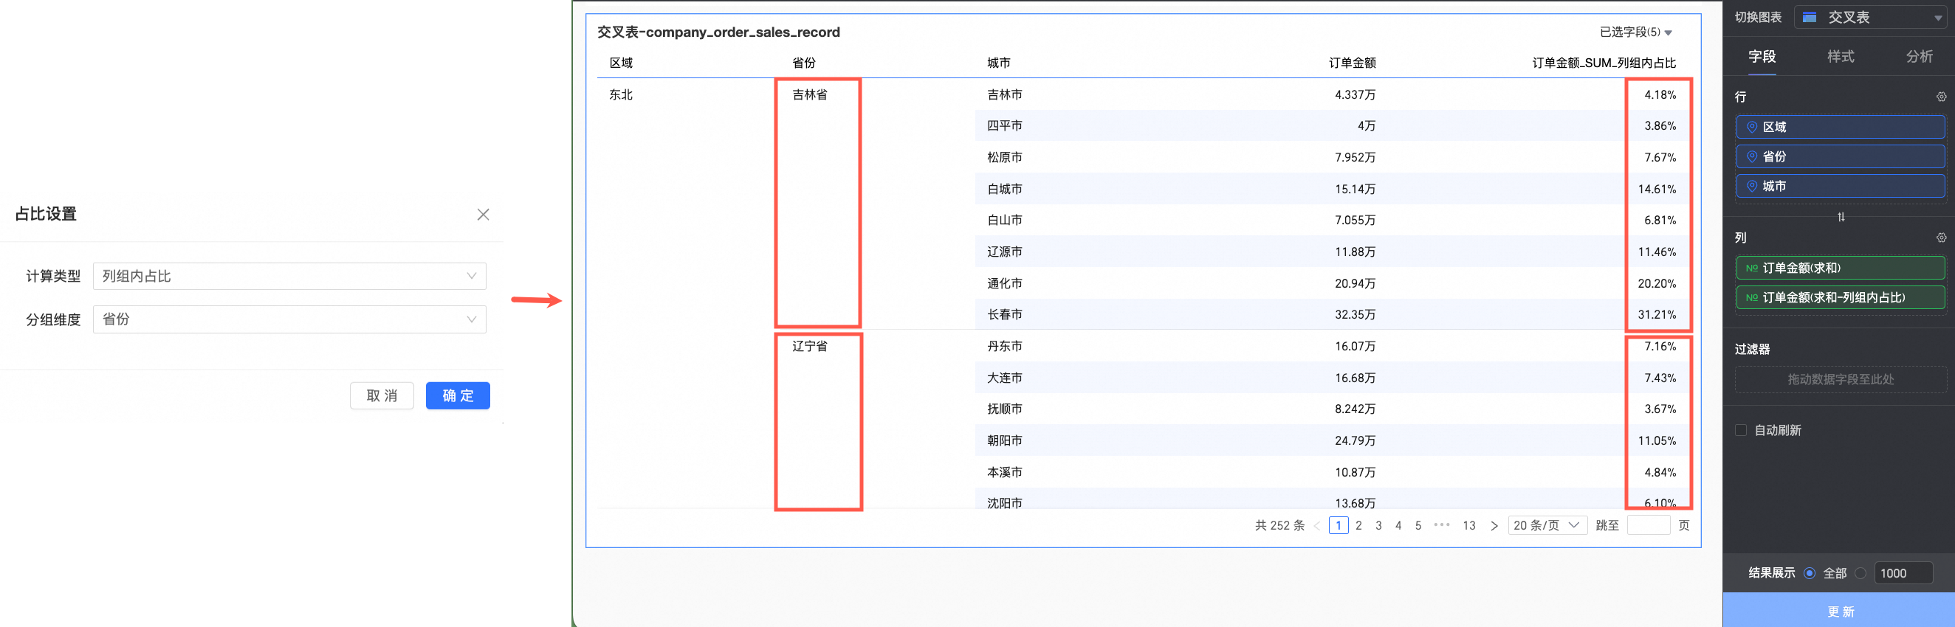Viewport: 1955px width, 627px height.
Task: Click the pagination ellipsis jump
Action: [x=1441, y=525]
